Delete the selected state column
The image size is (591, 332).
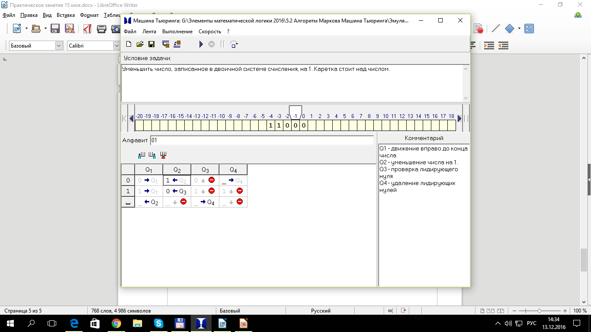pos(163,155)
